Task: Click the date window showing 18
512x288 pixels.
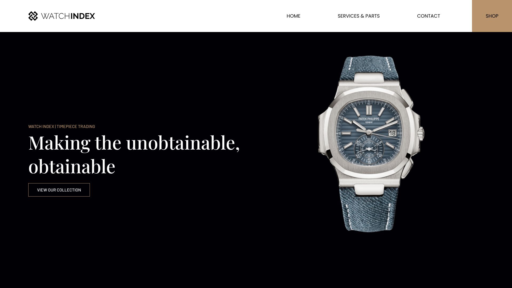Action: (x=392, y=133)
